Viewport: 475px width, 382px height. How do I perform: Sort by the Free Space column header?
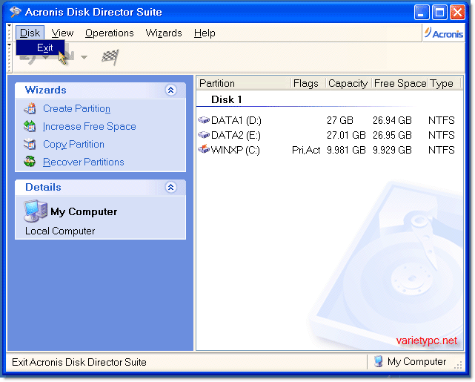[x=400, y=83]
